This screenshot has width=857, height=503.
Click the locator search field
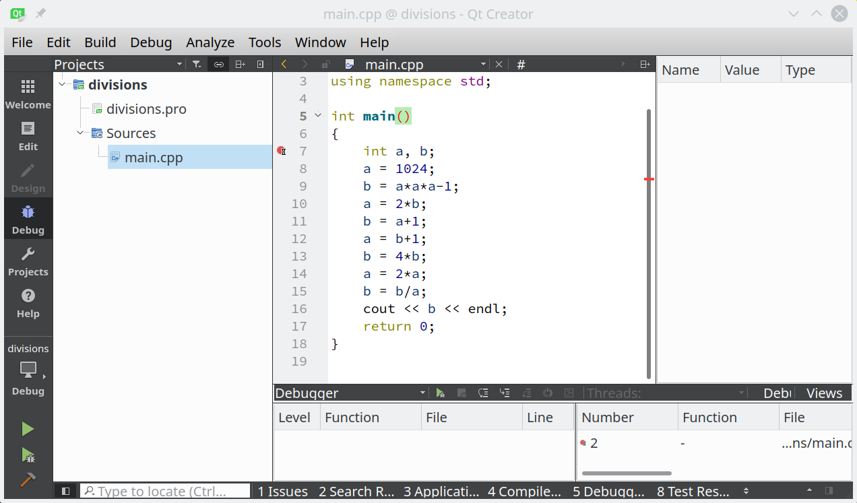165,492
